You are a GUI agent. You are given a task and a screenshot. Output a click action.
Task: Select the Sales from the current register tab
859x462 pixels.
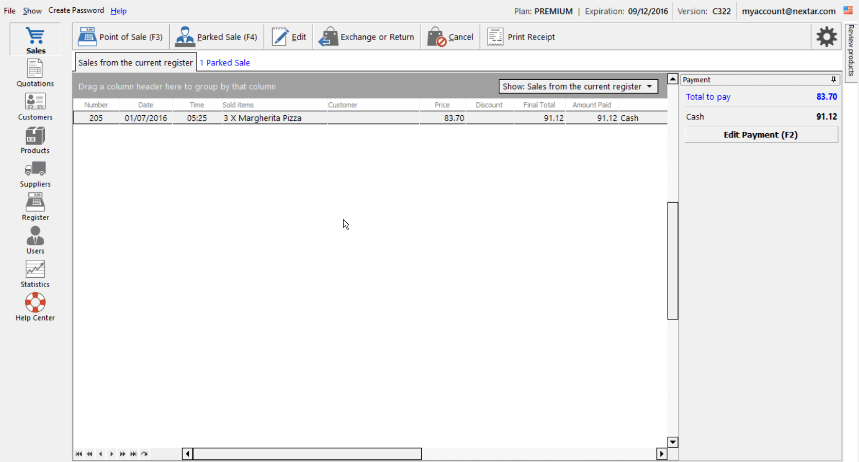pos(135,62)
